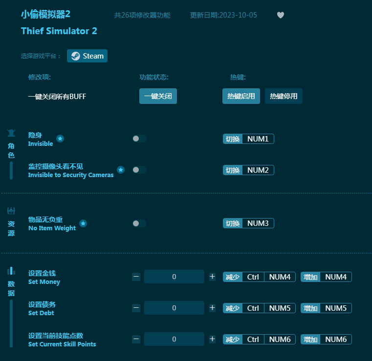Increase Set Current Skill Points value
Image resolution: width=372 pixels, height=361 pixels.
pos(212,339)
